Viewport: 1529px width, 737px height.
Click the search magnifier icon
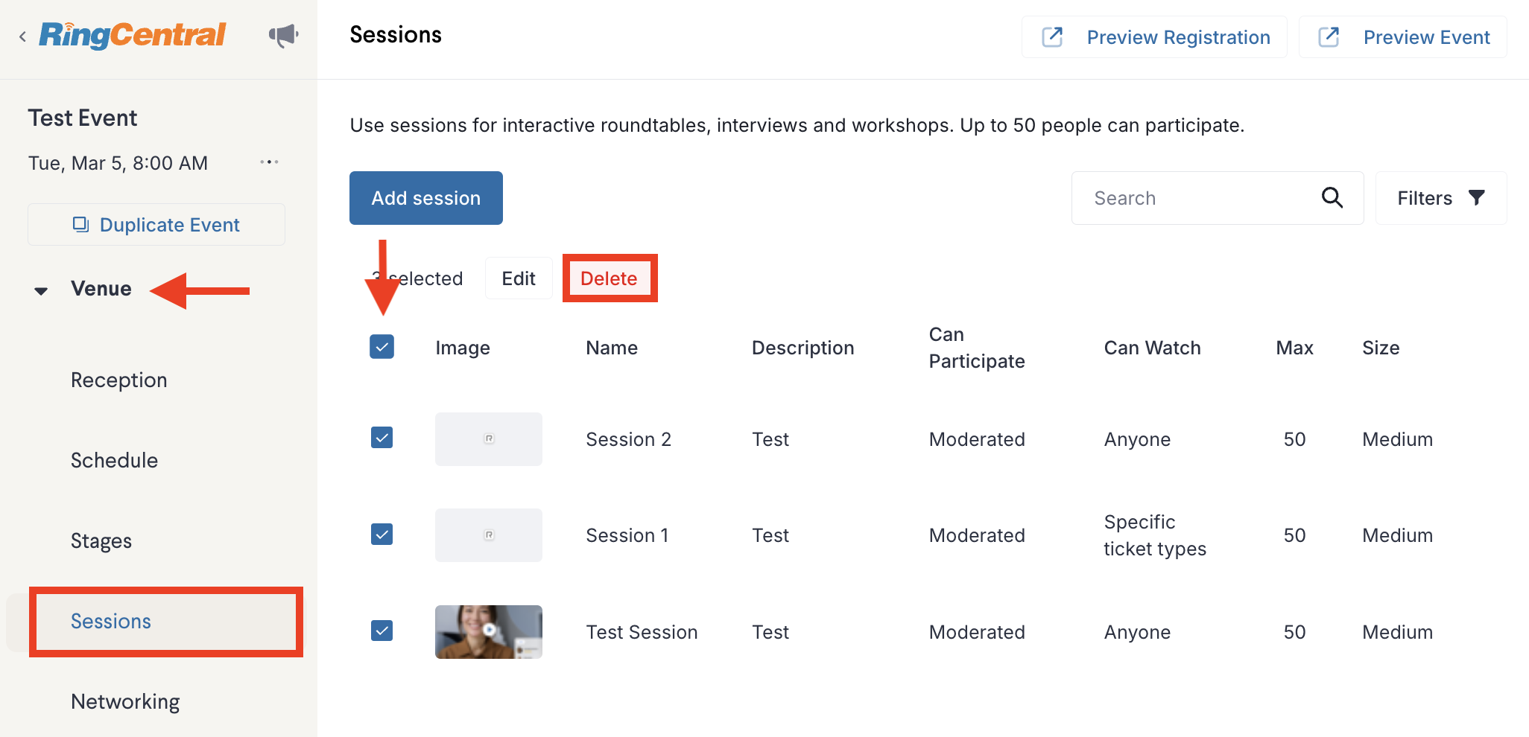(x=1332, y=197)
